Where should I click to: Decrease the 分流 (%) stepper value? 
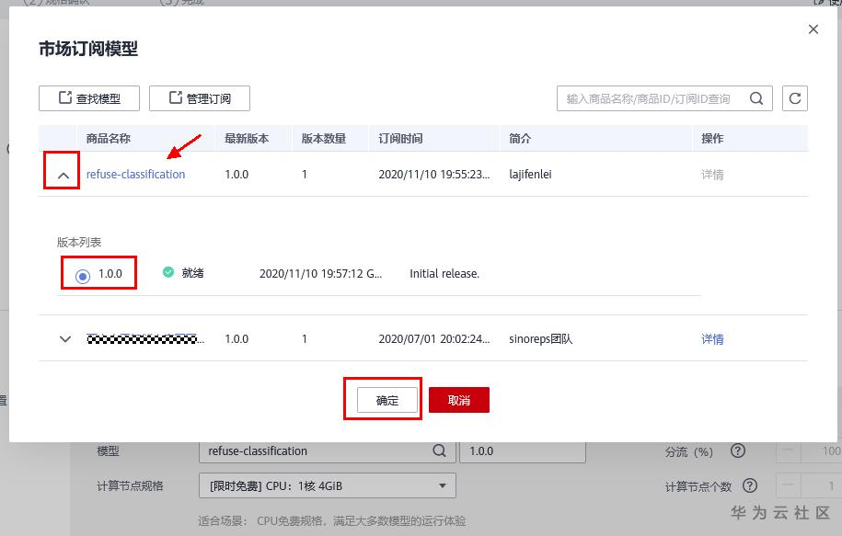point(789,451)
